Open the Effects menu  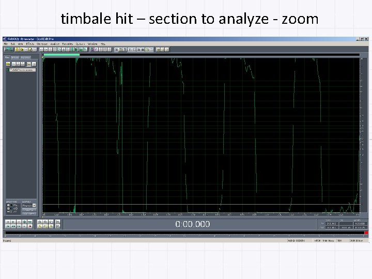tap(30, 44)
